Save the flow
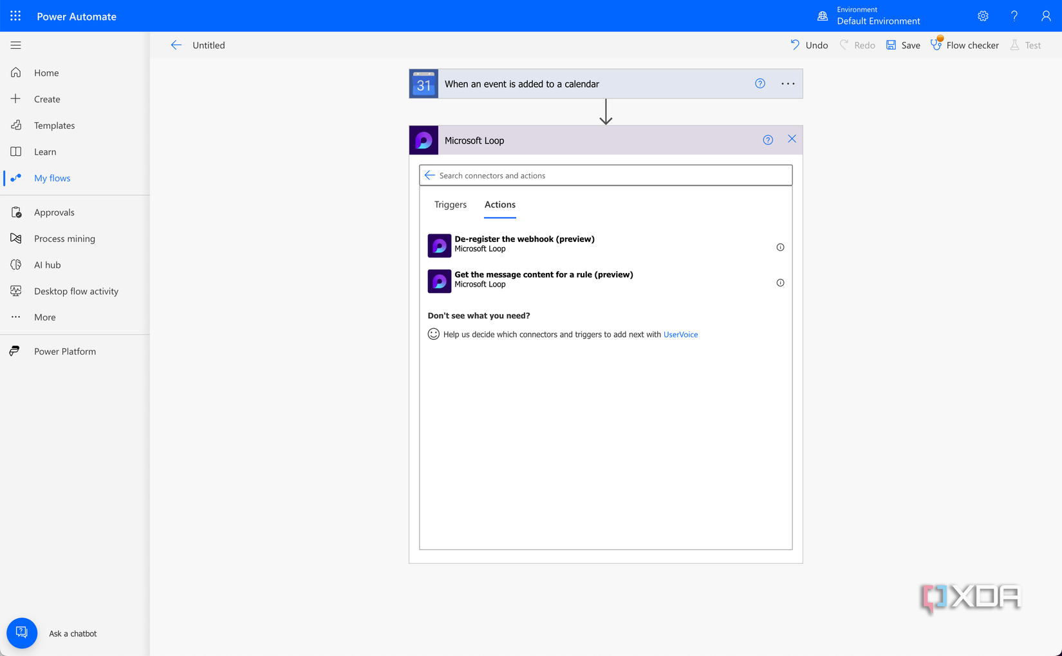The image size is (1062, 656). 903,45
